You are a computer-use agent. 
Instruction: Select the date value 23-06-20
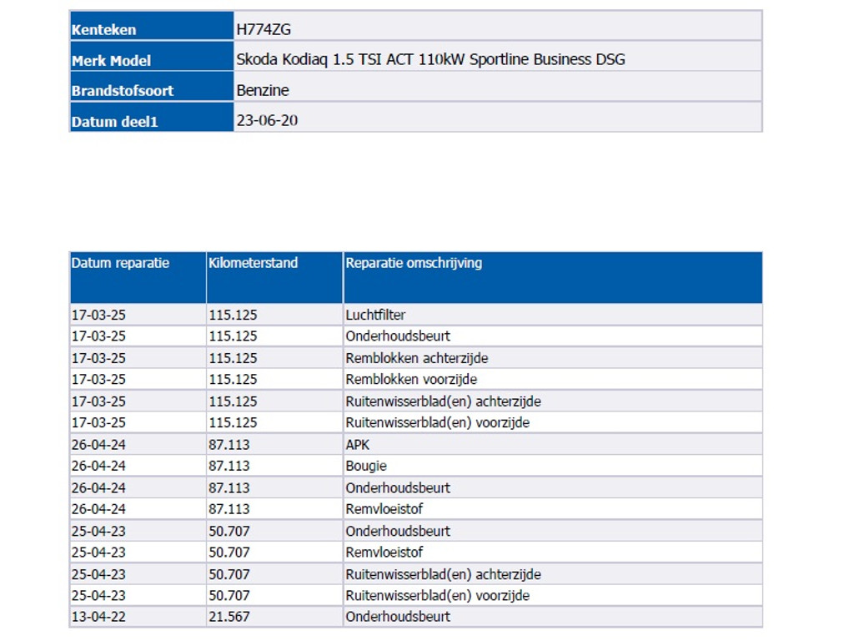point(267,120)
